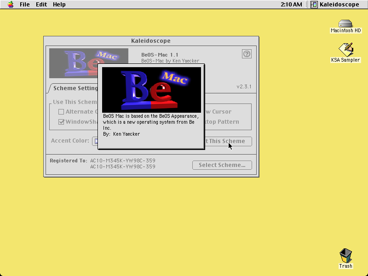Screen dimensions: 368x276
Task: Open the File menu
Action: (x=25, y=5)
